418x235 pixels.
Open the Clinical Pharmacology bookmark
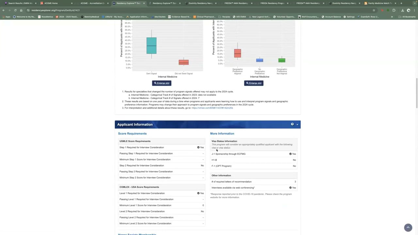point(204,17)
